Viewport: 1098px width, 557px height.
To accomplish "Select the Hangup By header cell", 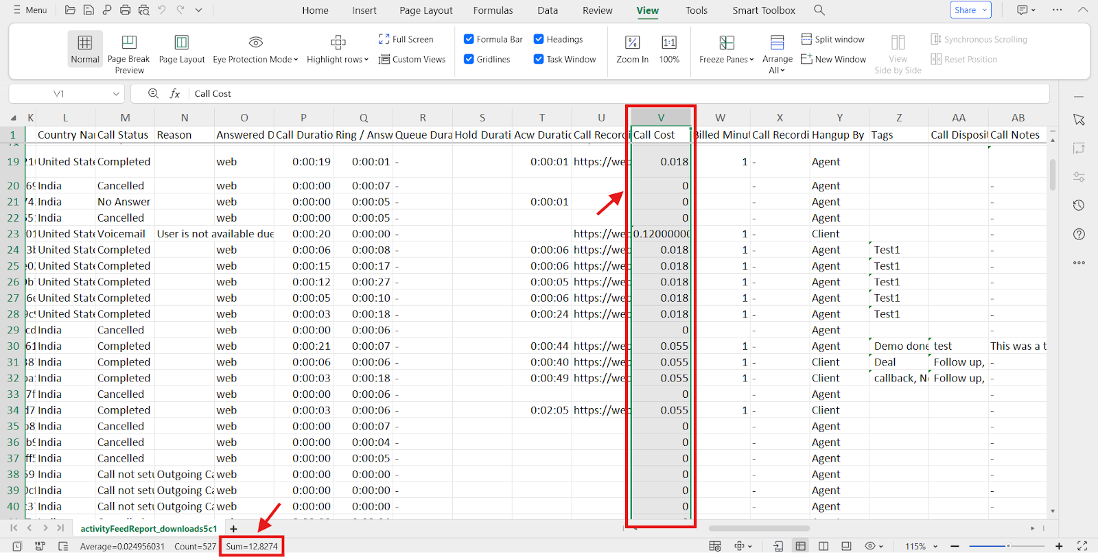I will (x=839, y=135).
